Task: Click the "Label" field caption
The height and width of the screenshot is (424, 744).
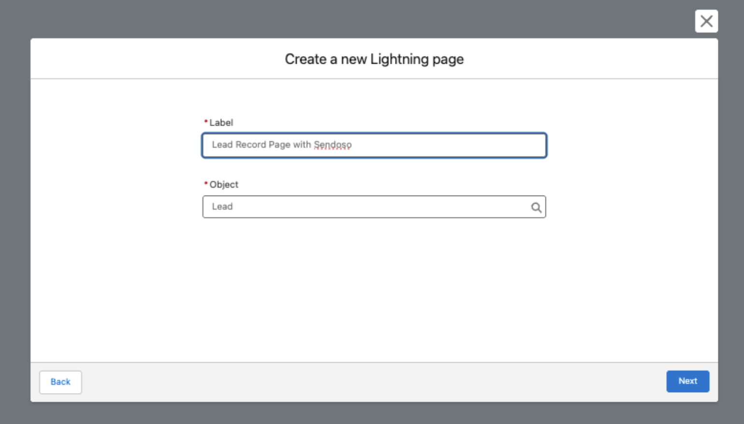Action: (221, 123)
